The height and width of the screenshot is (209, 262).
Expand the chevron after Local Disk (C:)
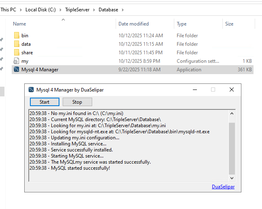pyautogui.click(x=60, y=10)
